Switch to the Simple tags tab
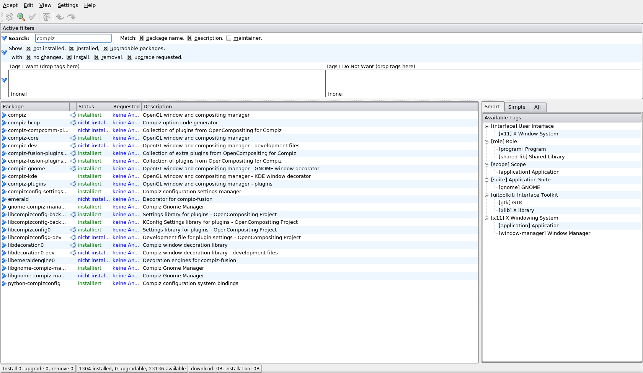Viewport: 643px width, 373px height. click(x=517, y=107)
